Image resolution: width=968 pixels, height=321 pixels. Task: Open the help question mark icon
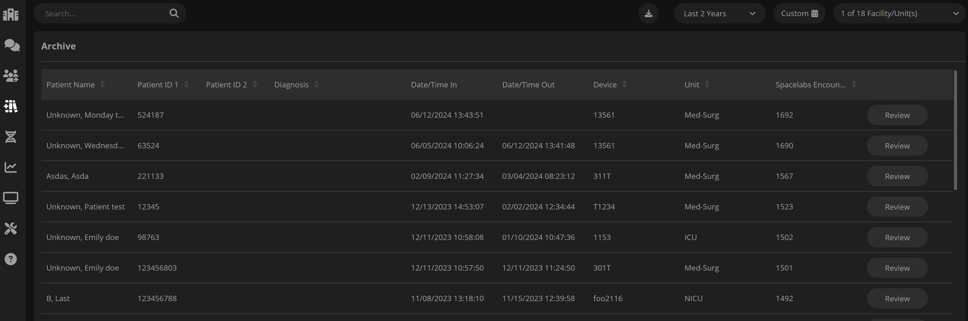[11, 259]
